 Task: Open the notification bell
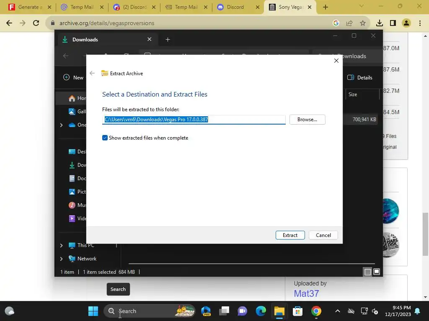click(418, 311)
